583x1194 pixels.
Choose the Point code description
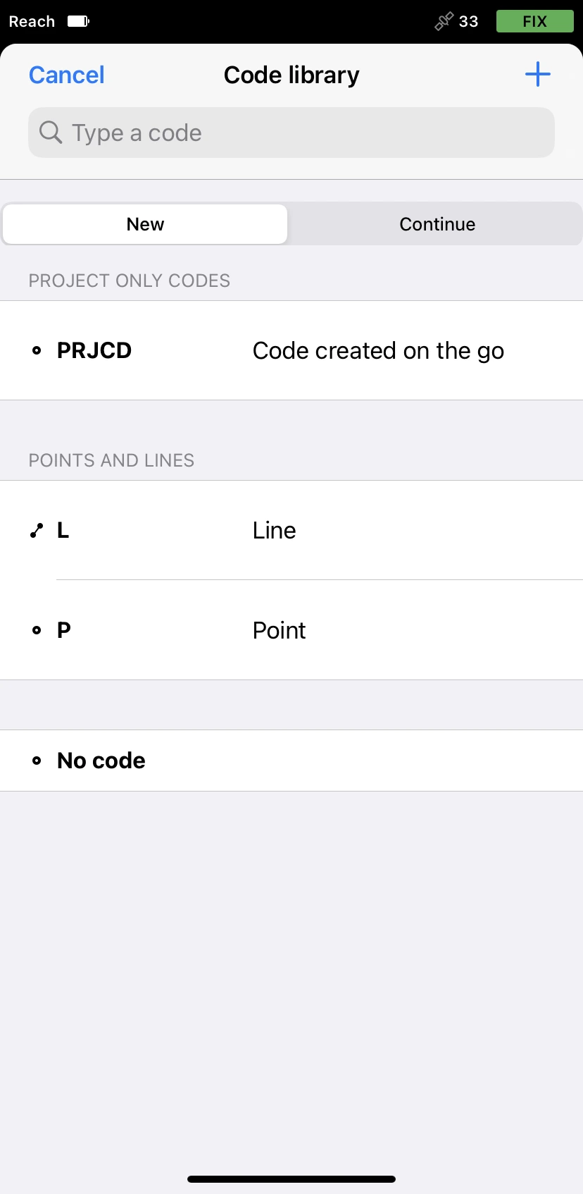point(279,630)
